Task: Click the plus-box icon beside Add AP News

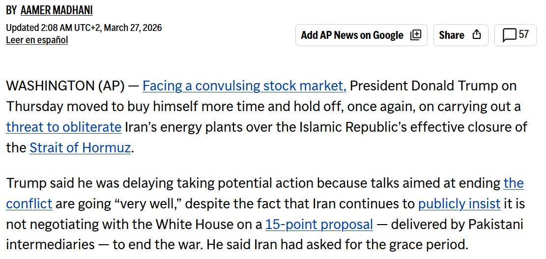Action: pyautogui.click(x=415, y=35)
